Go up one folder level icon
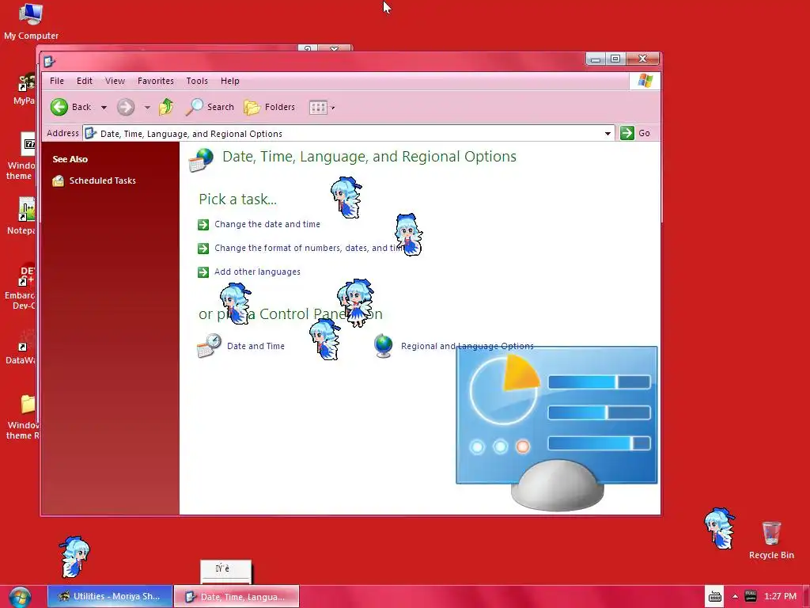Image resolution: width=810 pixels, height=608 pixels. (x=166, y=107)
